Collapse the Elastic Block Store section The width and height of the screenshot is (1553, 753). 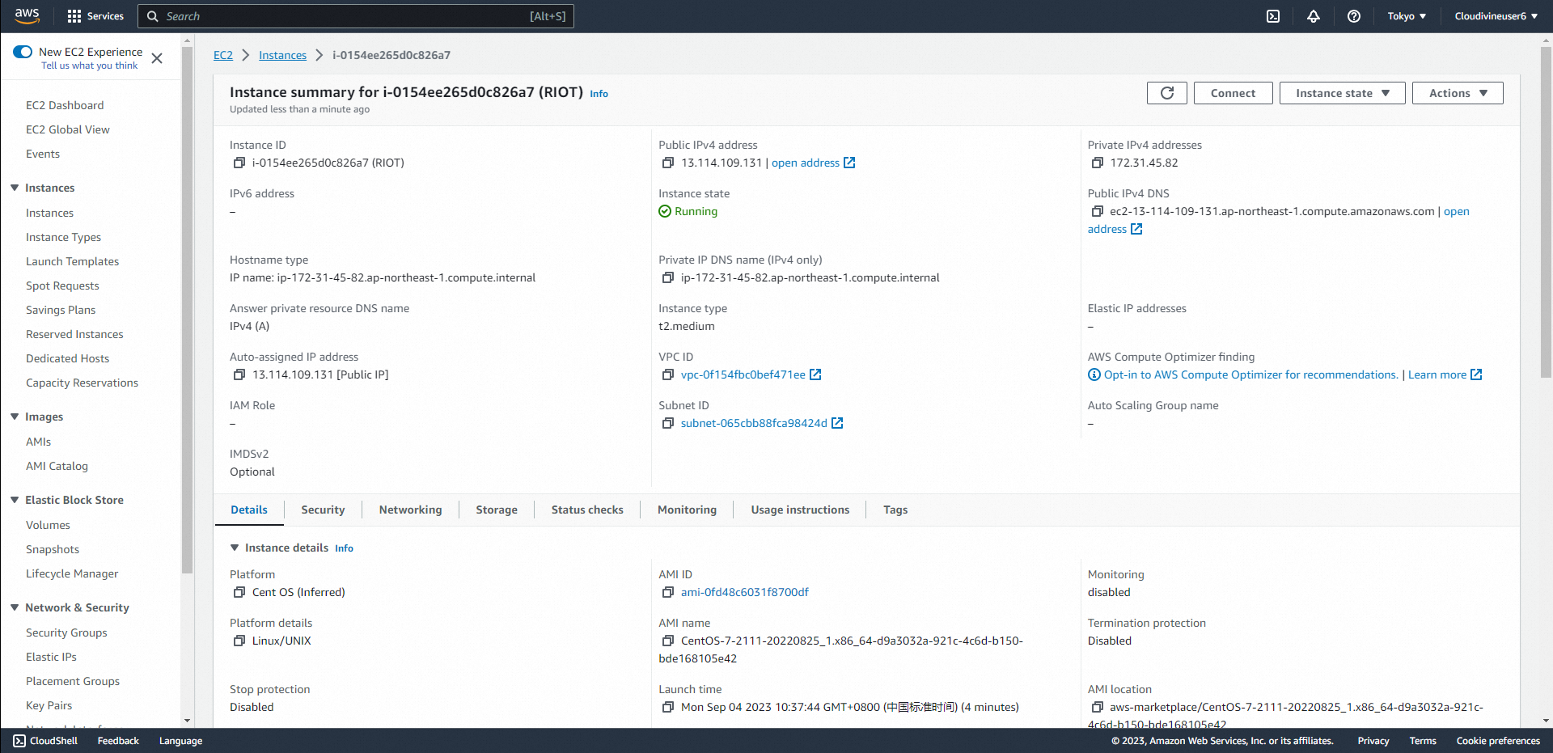coord(15,500)
